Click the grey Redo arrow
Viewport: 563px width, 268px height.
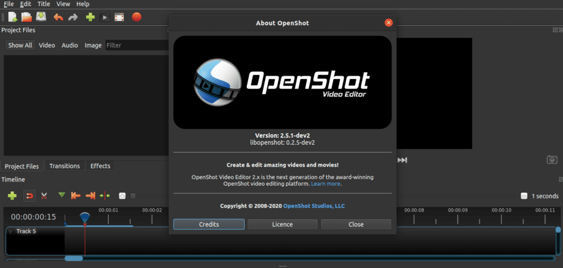[x=73, y=17]
